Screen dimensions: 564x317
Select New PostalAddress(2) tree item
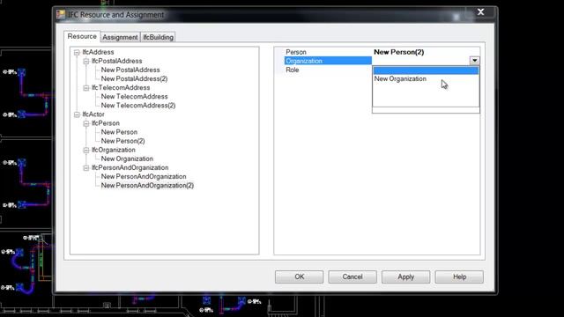[x=134, y=78]
